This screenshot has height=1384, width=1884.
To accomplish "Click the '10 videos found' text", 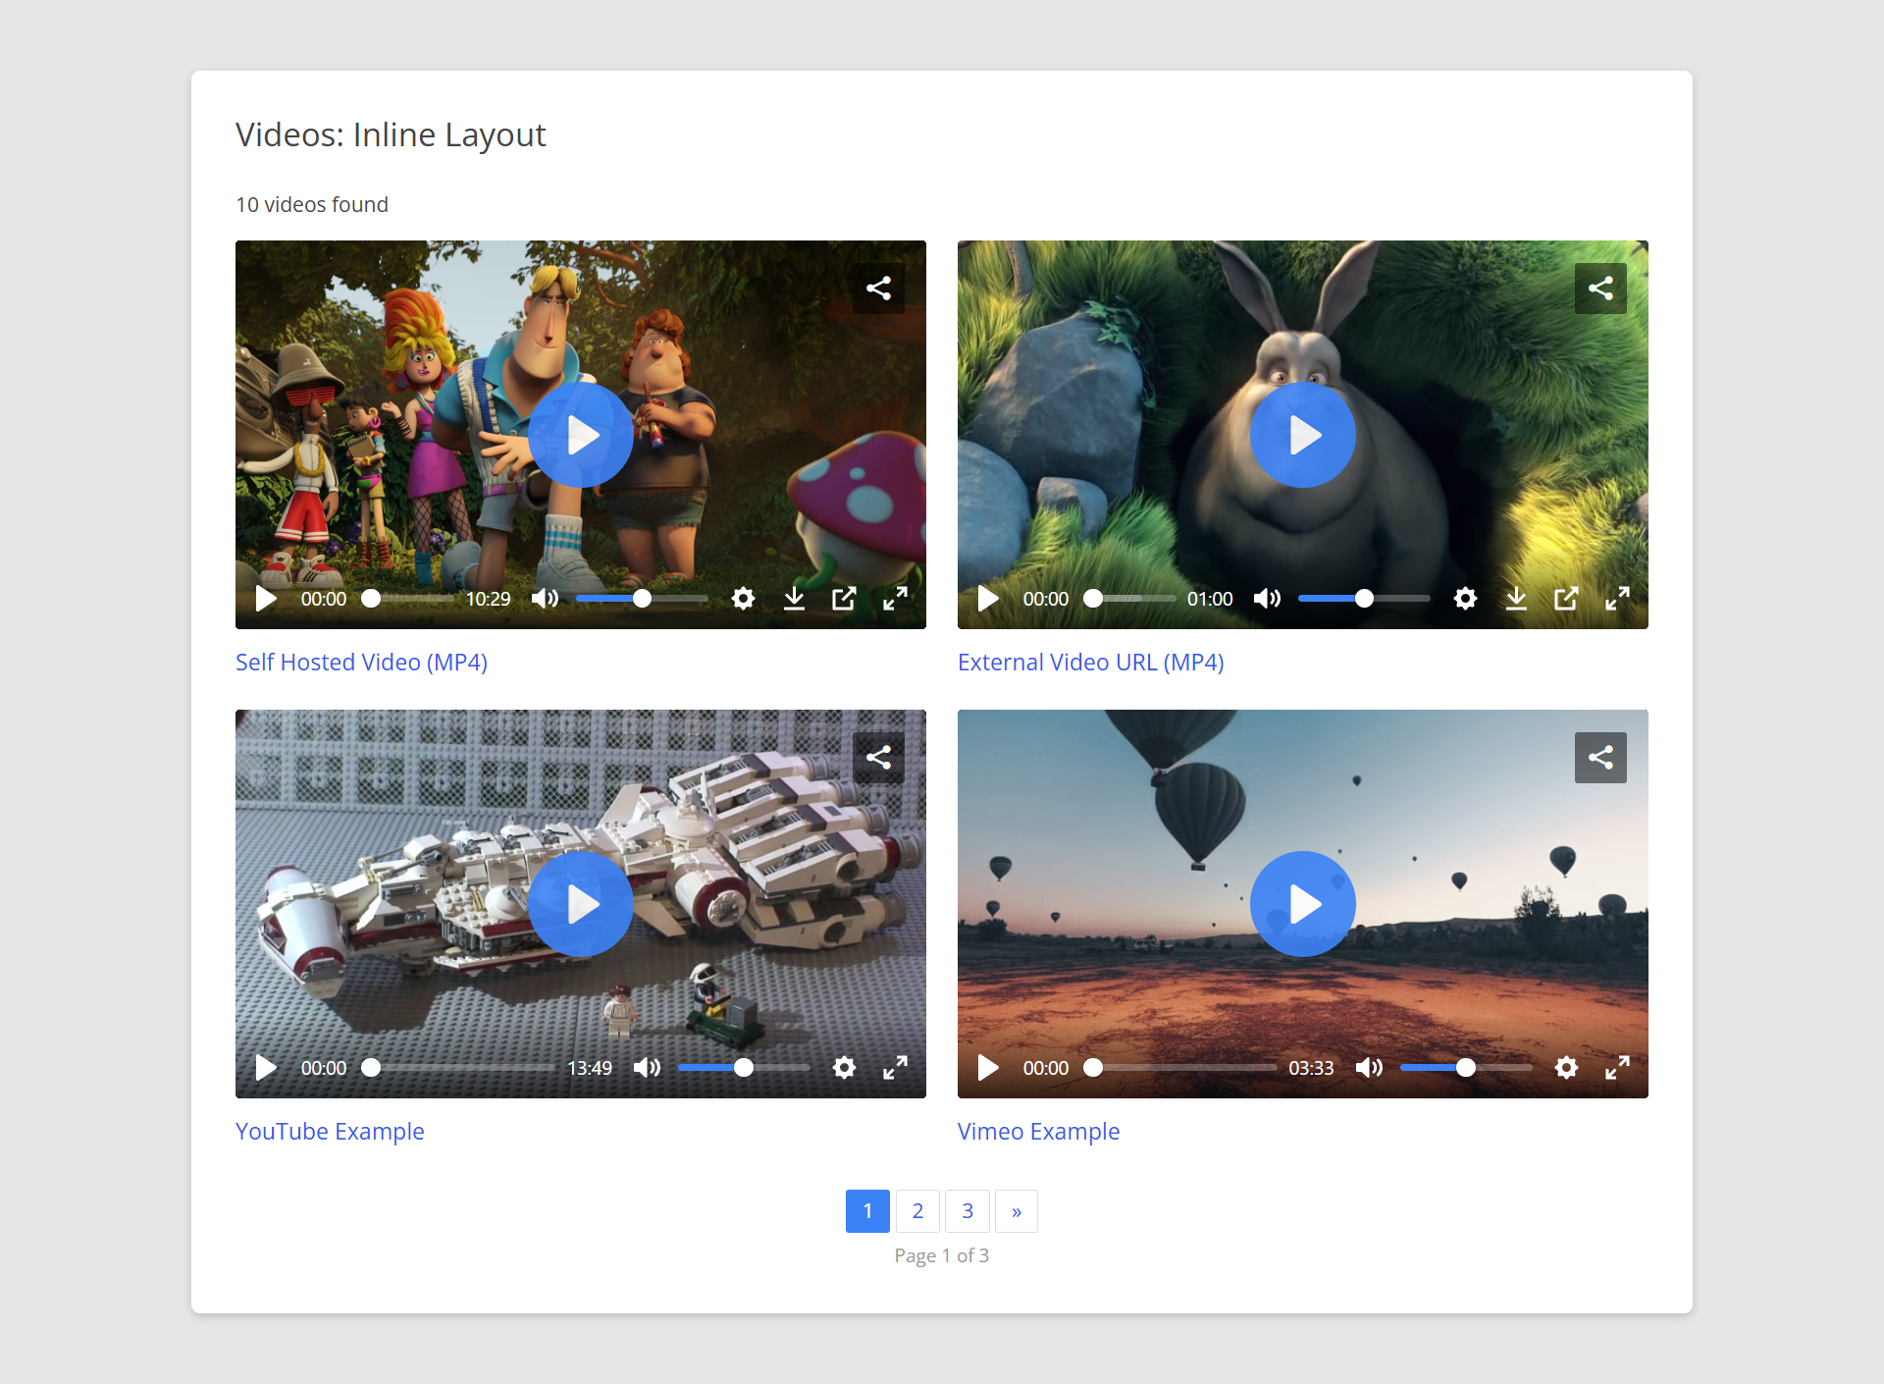I will tap(312, 204).
